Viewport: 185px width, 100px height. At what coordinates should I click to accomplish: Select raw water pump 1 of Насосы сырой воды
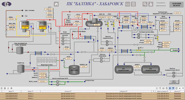tap(58, 82)
